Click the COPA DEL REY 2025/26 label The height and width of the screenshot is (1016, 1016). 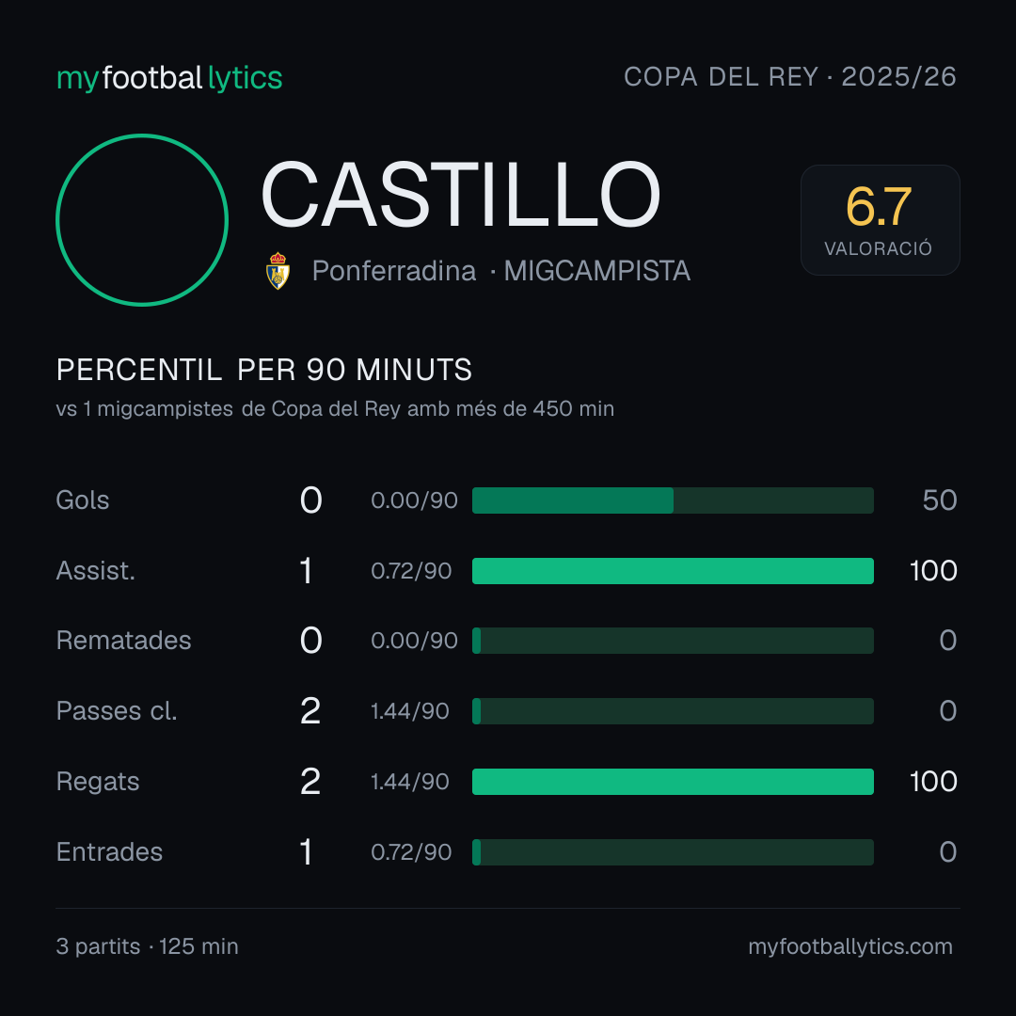[x=790, y=77]
